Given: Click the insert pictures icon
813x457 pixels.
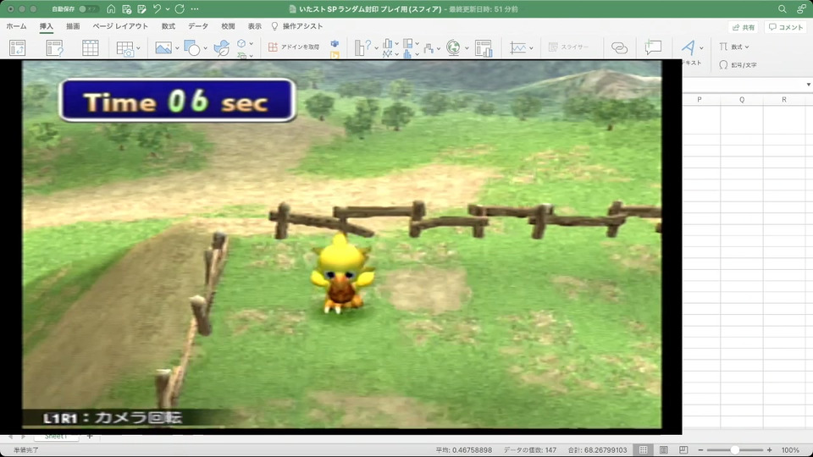Looking at the screenshot, I should click(163, 48).
